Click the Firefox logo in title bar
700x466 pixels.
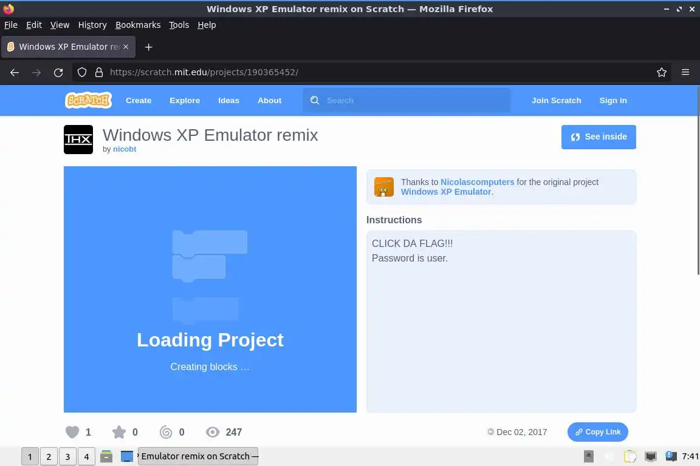click(x=9, y=9)
